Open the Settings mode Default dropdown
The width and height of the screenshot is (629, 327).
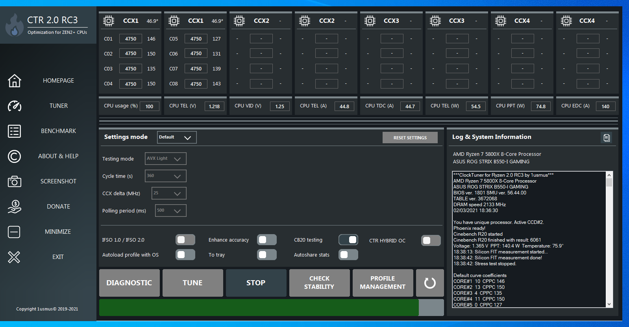click(x=177, y=137)
